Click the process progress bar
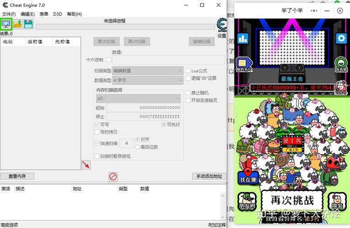 click(x=125, y=27)
